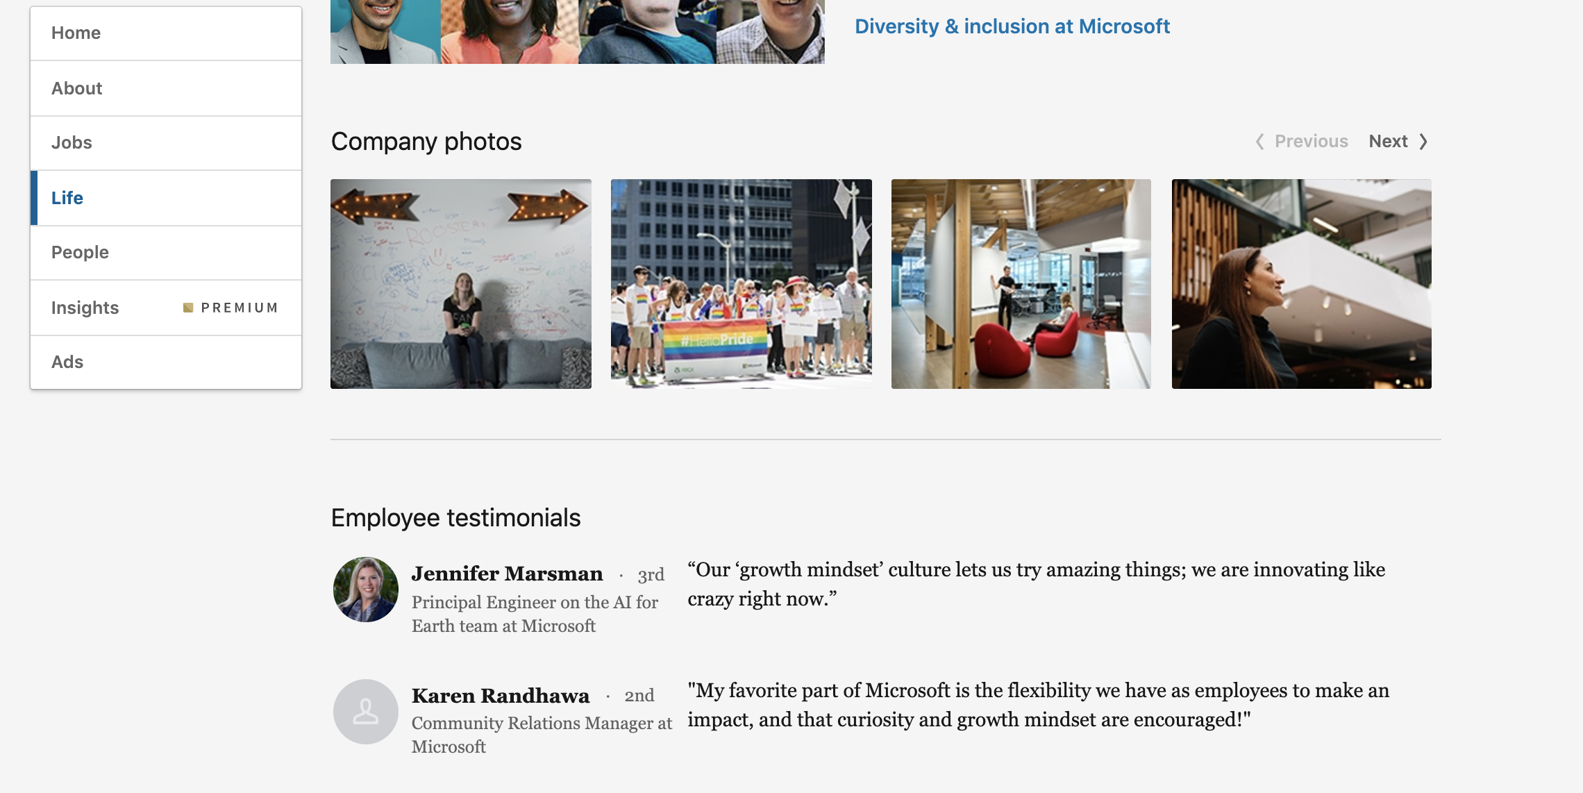Open the Home tab in sidebar
This screenshot has height=793, width=1583.
coord(76,33)
